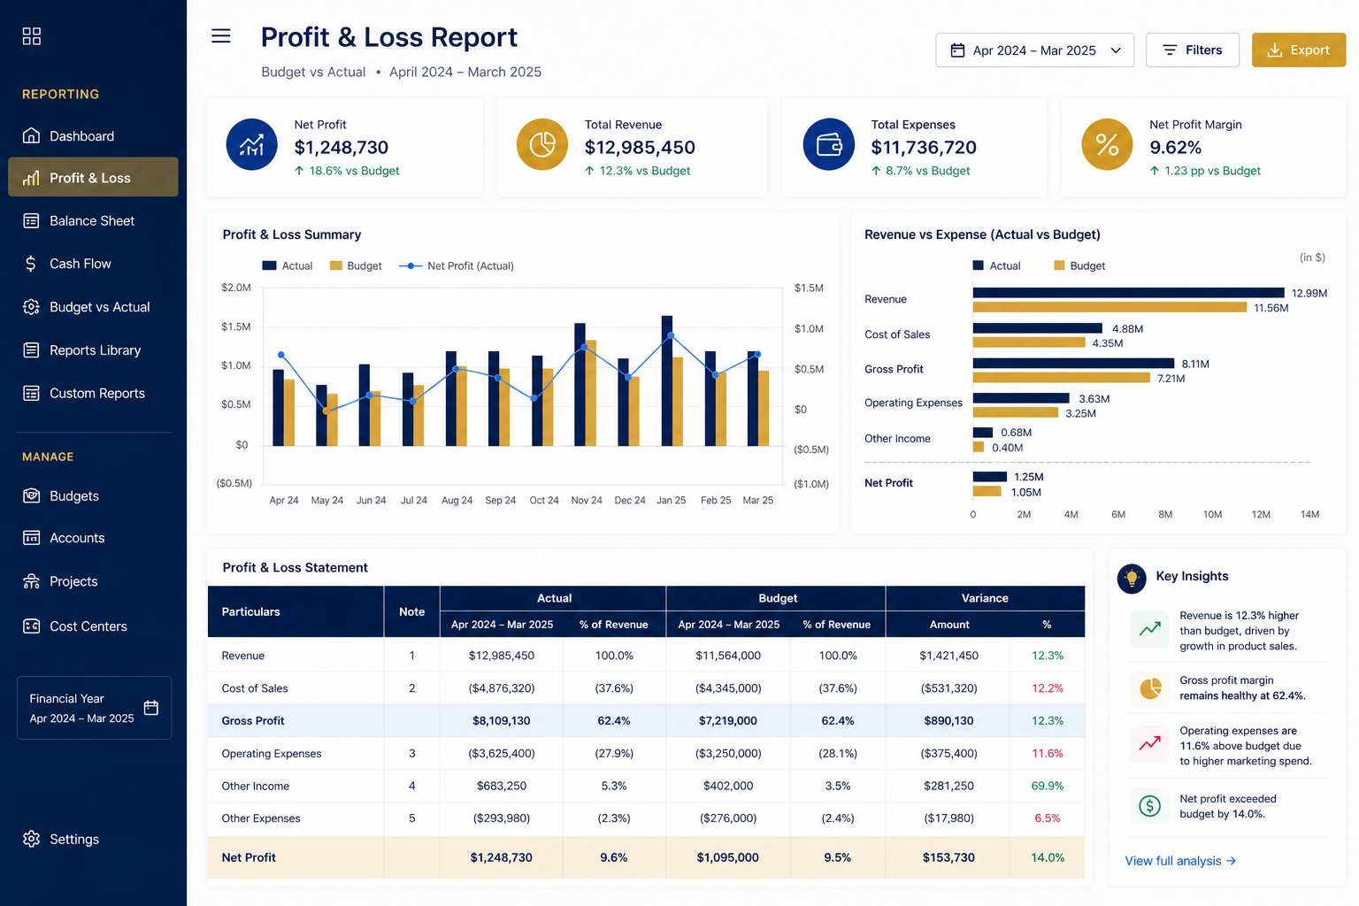
Task: Open Cost Centers page
Action: tap(93, 626)
